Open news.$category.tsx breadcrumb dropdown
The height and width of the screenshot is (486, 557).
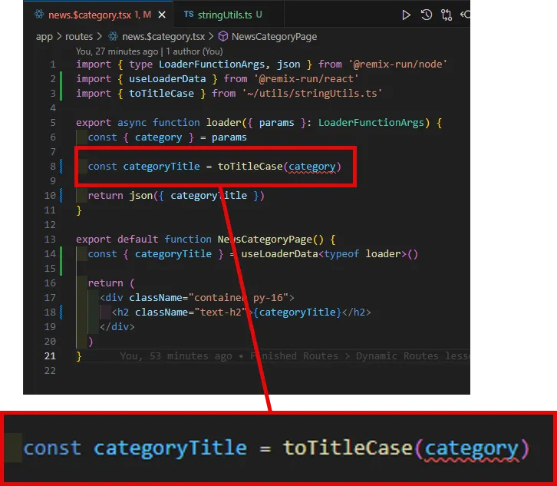(x=163, y=37)
